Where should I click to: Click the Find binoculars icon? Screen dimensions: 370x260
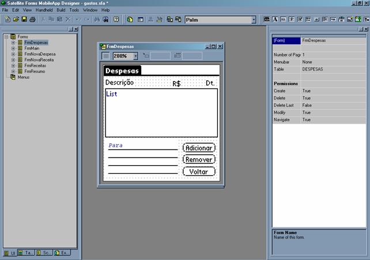[96, 20]
